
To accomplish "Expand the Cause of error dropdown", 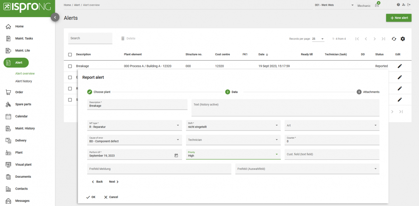I will pyautogui.click(x=178, y=140).
